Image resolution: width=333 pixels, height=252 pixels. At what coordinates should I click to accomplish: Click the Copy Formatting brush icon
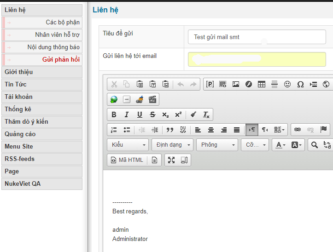coord(193,115)
